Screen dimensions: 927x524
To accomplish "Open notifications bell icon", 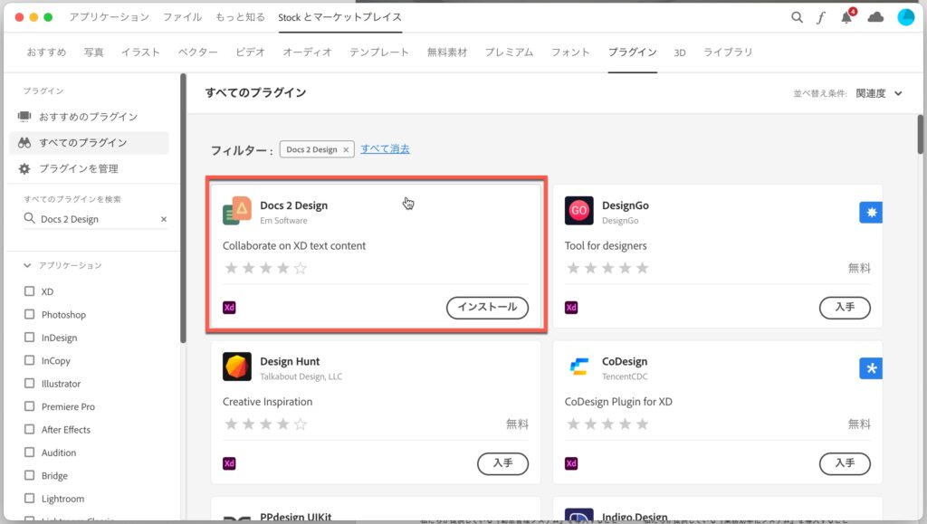I will pos(847,16).
